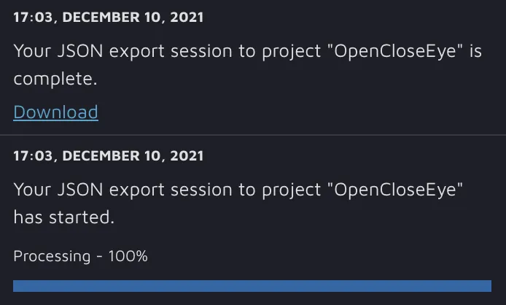Screen dimensions: 506x305
Task: Click the "100%" percentage value
Action: (128, 256)
